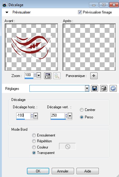Decrease Décalage horiz. with down arrow
This screenshot has height=177, width=119.
(32, 117)
